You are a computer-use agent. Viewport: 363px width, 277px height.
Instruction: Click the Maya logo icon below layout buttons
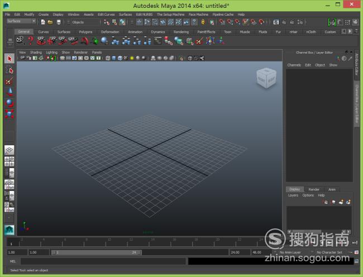[9, 230]
